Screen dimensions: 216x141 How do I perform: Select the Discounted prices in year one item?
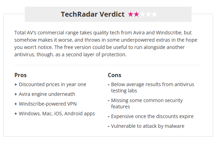coord(52,84)
